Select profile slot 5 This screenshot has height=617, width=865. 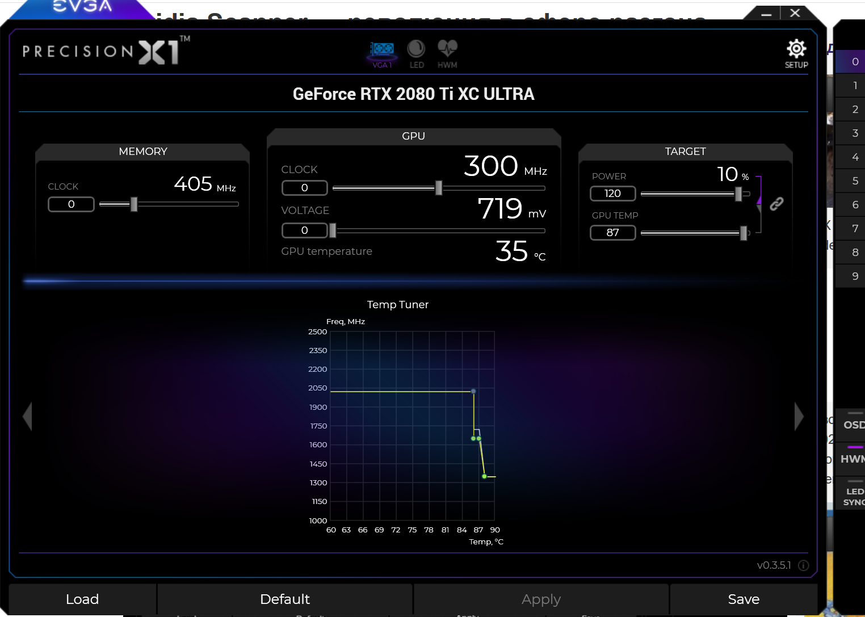tap(851, 181)
